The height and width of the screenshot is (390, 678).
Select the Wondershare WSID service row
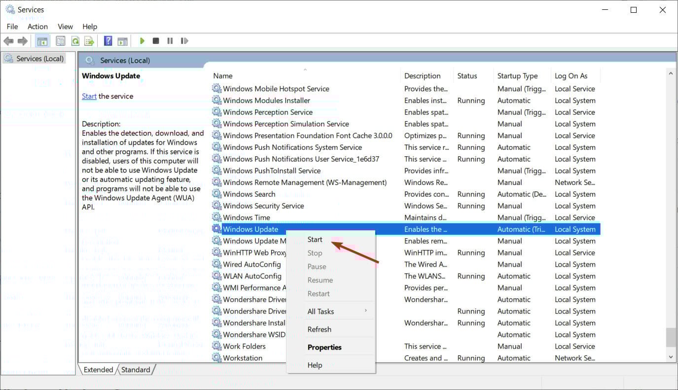406,334
